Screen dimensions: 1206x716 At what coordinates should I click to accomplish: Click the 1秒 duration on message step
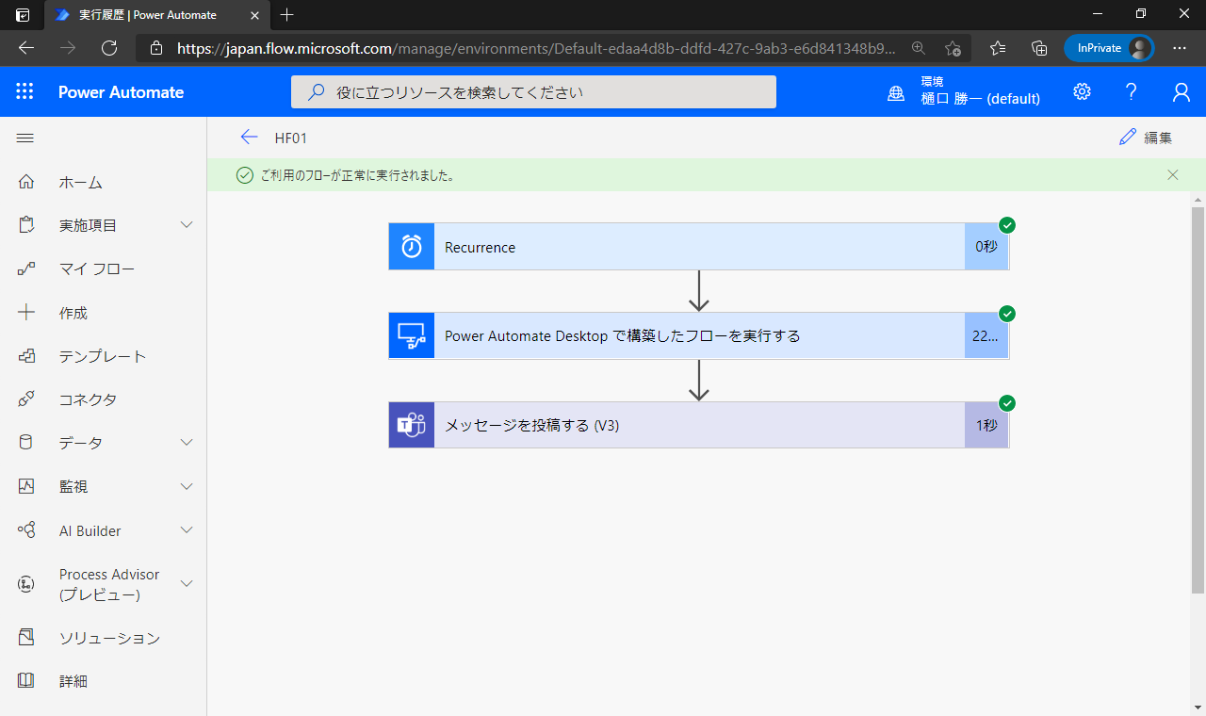coord(986,425)
